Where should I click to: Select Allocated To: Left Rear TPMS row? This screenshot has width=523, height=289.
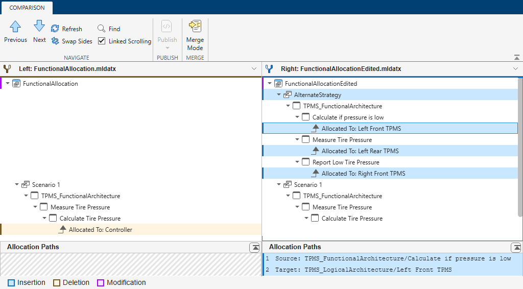[390, 151]
